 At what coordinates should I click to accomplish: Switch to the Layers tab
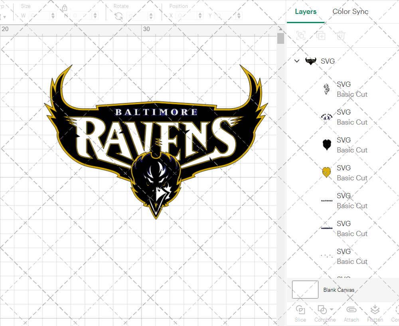[305, 12]
